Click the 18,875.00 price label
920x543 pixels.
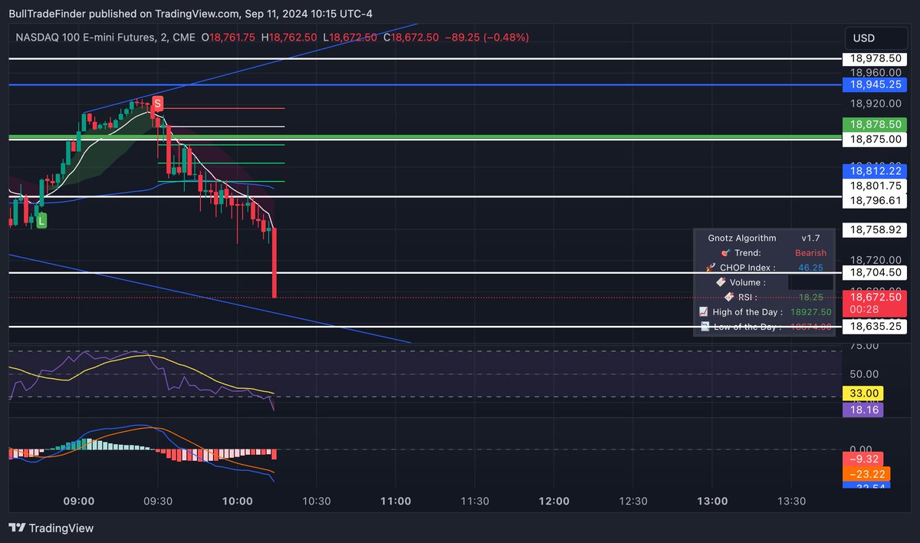point(875,140)
